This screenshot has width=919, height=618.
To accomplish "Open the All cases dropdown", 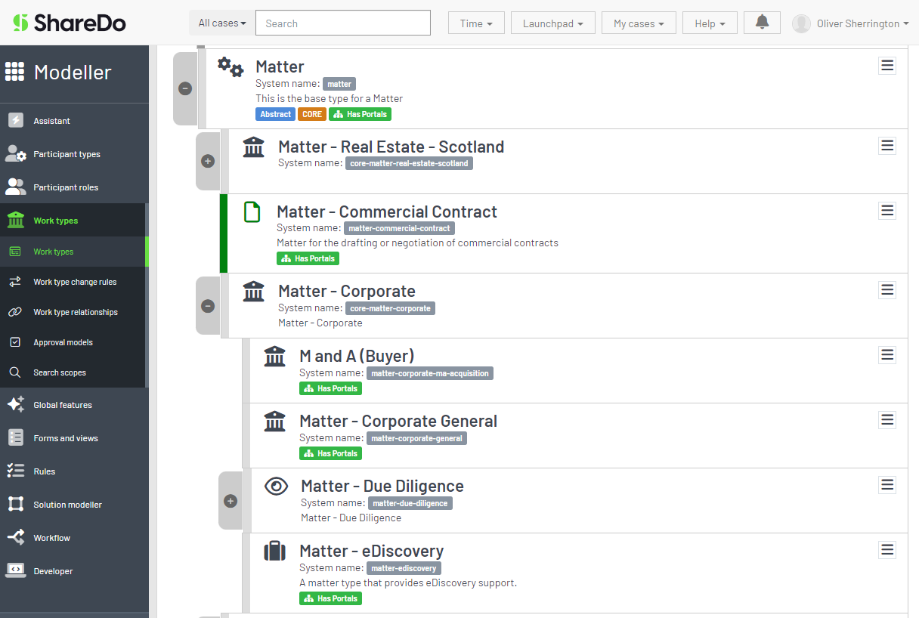I will tap(221, 23).
